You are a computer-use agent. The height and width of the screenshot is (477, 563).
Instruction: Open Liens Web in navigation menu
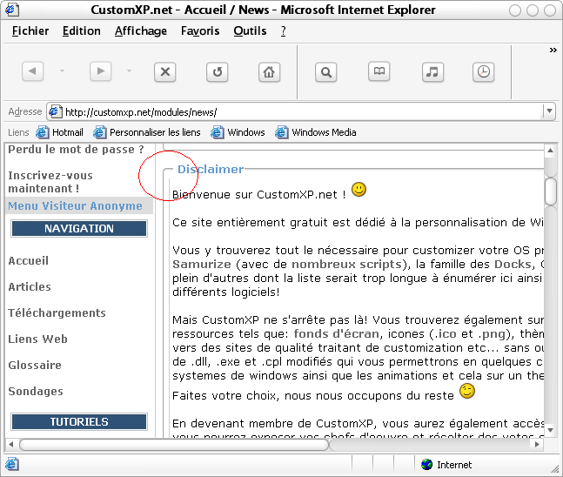coord(37,339)
